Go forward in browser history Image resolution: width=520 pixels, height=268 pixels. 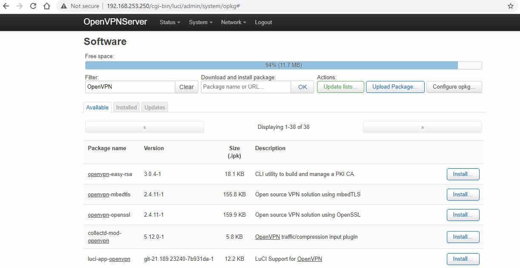click(20, 6)
